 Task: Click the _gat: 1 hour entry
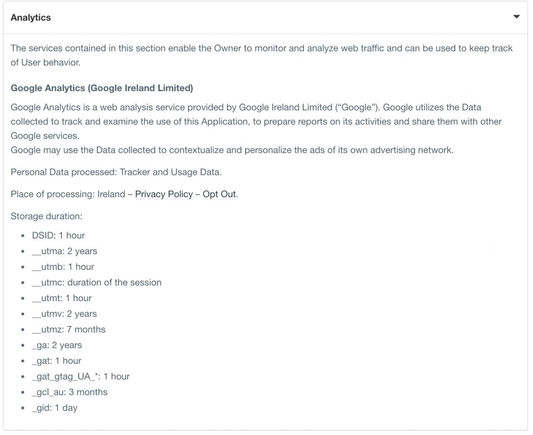pos(57,361)
